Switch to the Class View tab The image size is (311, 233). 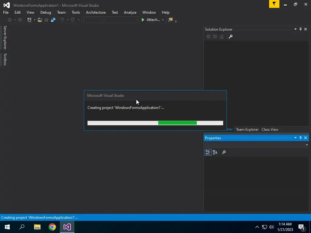(x=270, y=129)
